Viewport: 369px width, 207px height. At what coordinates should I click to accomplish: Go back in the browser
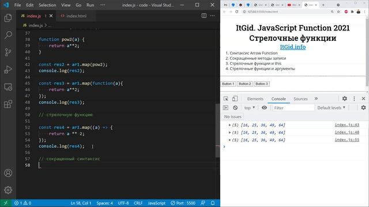pos(224,11)
